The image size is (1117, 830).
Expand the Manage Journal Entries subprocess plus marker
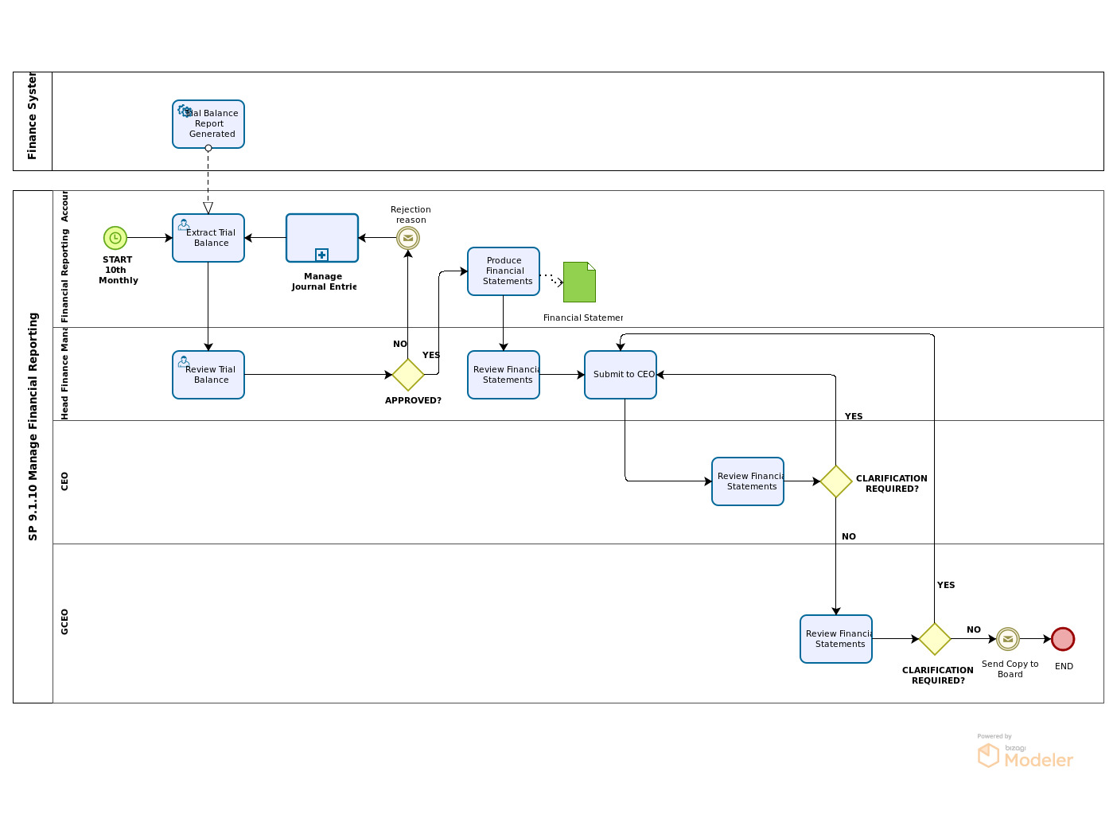point(321,255)
